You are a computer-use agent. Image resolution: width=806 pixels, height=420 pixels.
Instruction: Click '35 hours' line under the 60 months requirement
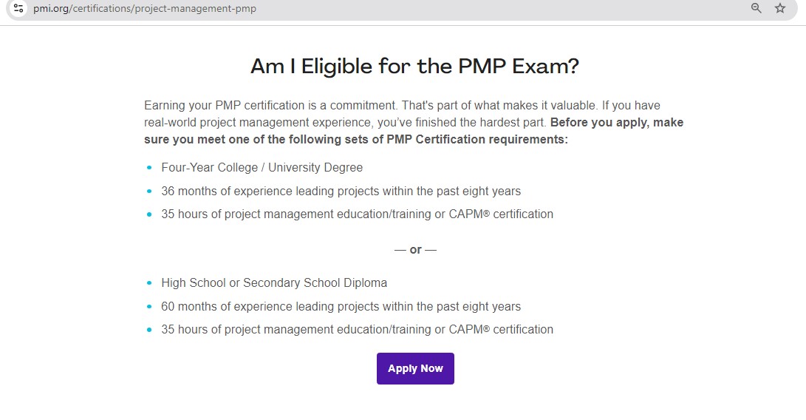(358, 329)
